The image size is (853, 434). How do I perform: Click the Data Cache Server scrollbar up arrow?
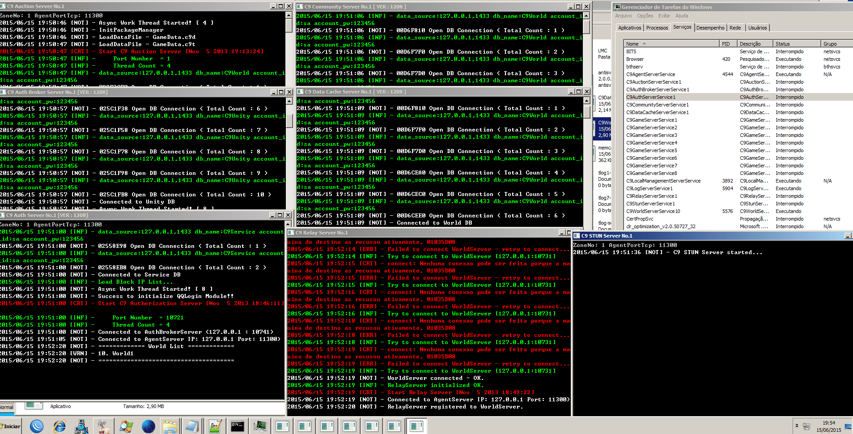586,101
